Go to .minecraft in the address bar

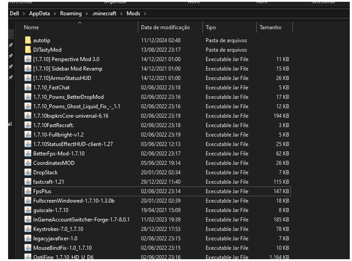(104, 13)
